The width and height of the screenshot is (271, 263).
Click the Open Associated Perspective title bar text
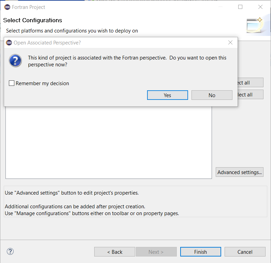coord(47,43)
